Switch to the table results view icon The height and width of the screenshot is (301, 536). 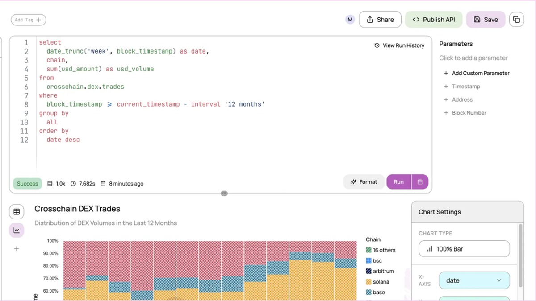[17, 212]
